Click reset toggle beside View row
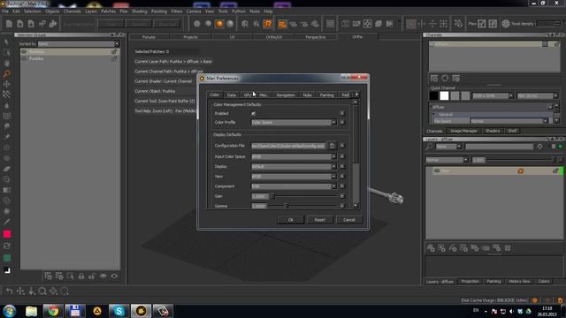The height and width of the screenshot is (318, 566). pyautogui.click(x=342, y=177)
